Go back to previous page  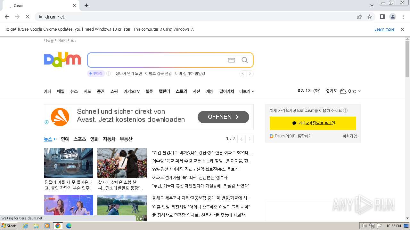[x=7, y=17]
